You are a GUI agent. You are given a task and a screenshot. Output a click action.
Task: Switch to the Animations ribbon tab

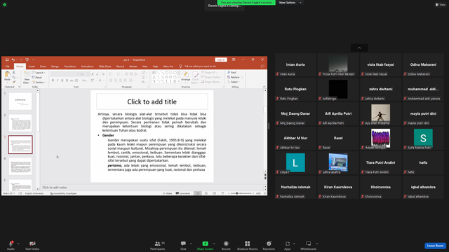tap(87, 66)
